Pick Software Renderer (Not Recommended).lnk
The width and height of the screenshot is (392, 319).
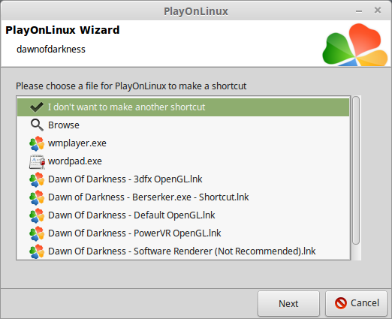point(183,251)
